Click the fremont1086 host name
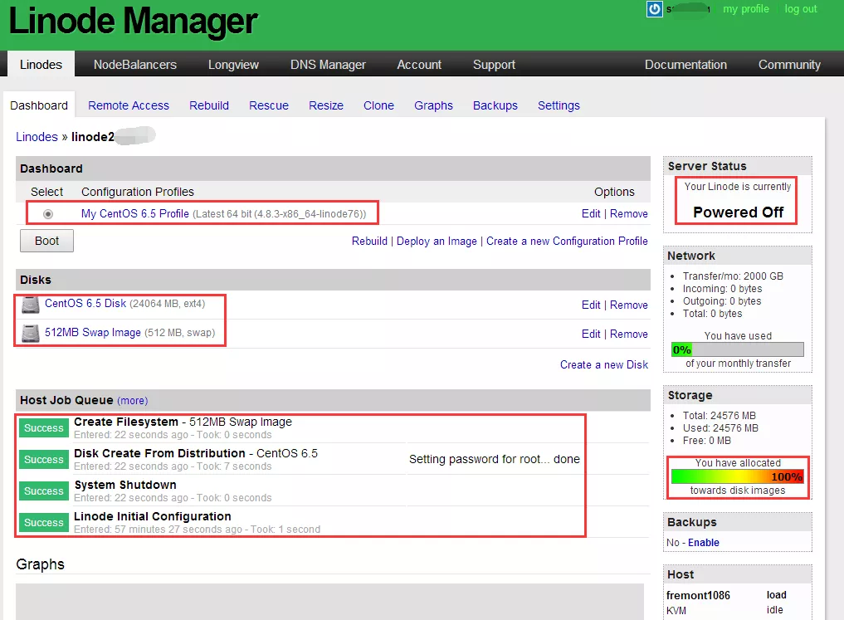Image resolution: width=844 pixels, height=620 pixels. pos(698,595)
